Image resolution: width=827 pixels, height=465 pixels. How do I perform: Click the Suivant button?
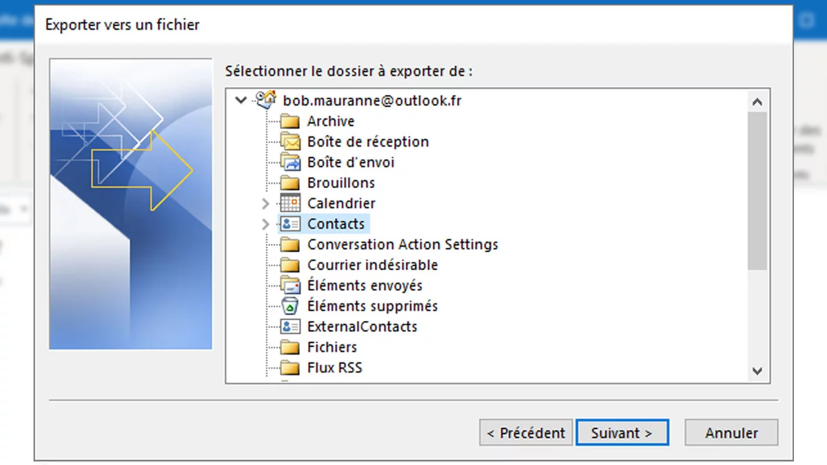coord(622,433)
